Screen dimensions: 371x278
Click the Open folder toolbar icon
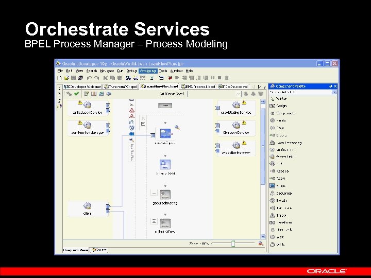point(66,78)
